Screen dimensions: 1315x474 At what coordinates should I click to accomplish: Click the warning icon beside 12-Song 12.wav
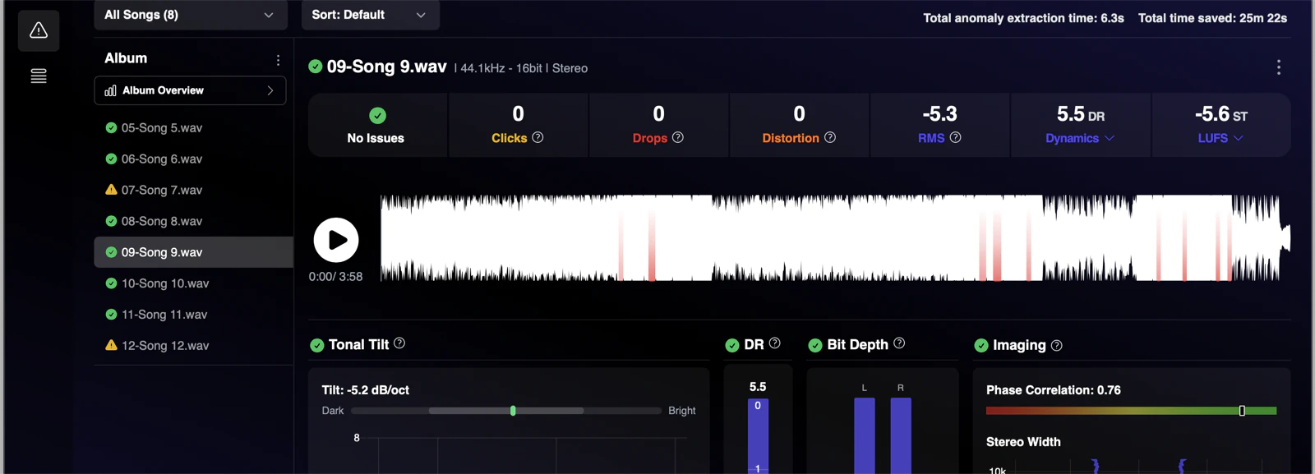coord(111,345)
